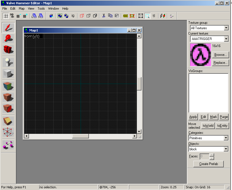Click the toEntity button
Screen dimensions: 232x190
[x=222, y=126]
